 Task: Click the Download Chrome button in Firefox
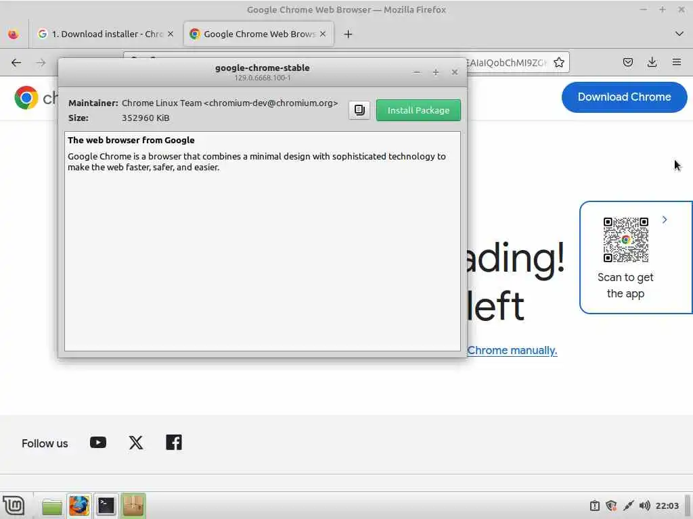tap(624, 97)
